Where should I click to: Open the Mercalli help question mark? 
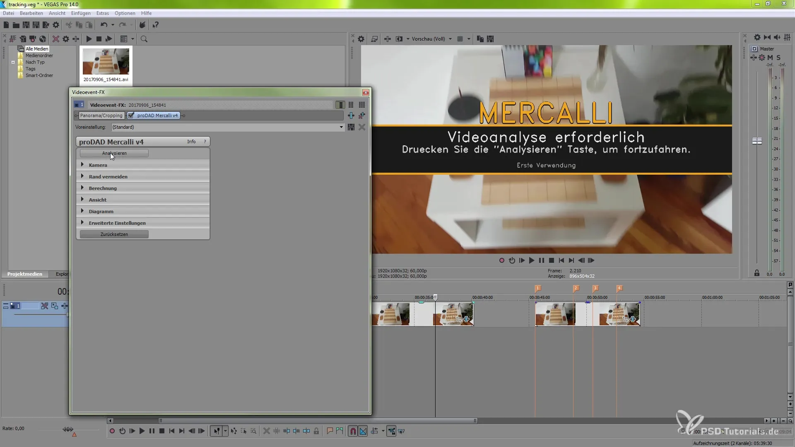pos(205,142)
